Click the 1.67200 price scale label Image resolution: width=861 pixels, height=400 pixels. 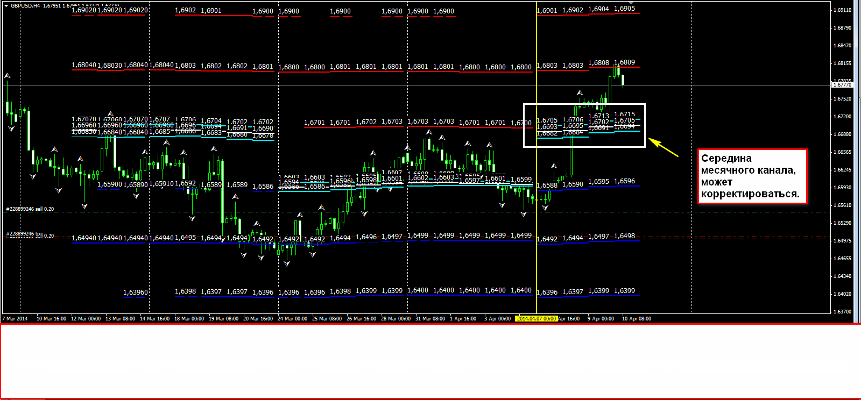pos(843,116)
